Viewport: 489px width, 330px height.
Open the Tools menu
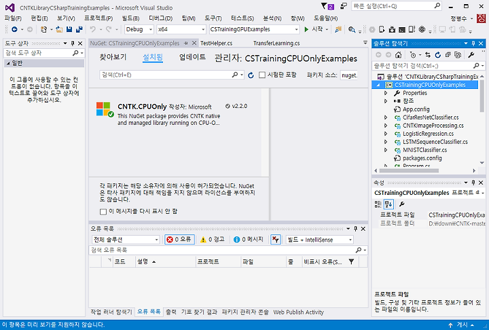click(x=213, y=18)
